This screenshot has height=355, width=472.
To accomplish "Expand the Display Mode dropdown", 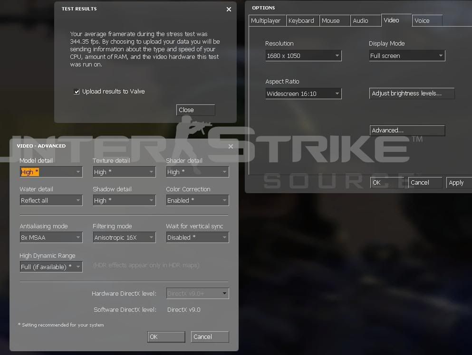I will (x=407, y=56).
